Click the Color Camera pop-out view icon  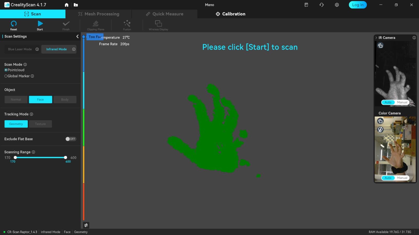pos(380,121)
